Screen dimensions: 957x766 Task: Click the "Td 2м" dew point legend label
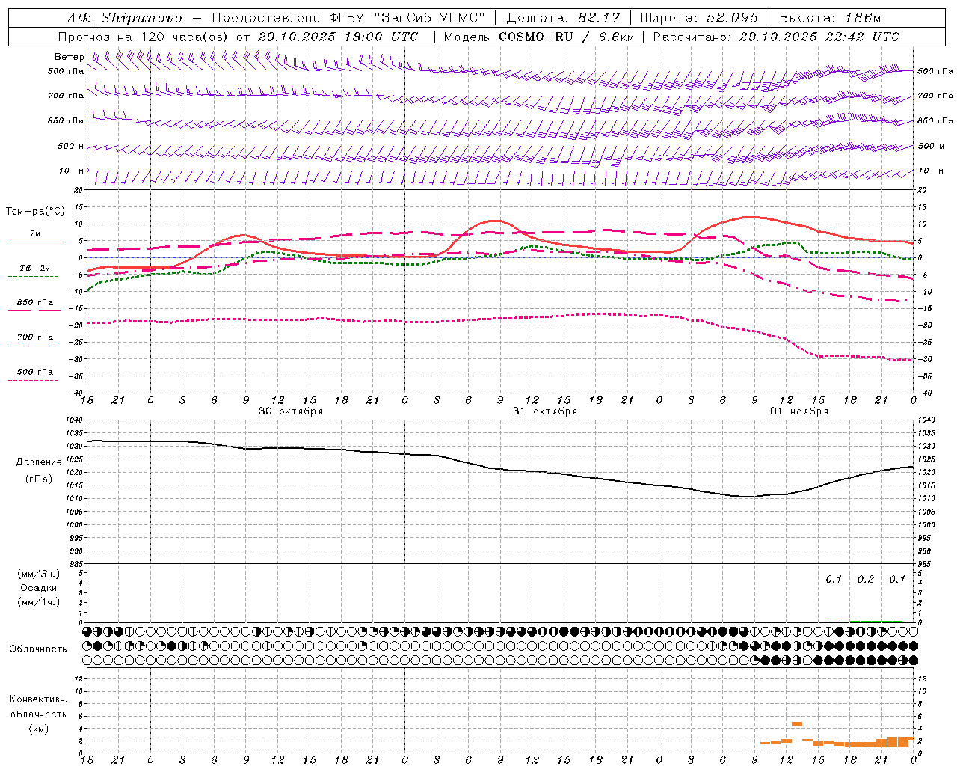point(34,268)
